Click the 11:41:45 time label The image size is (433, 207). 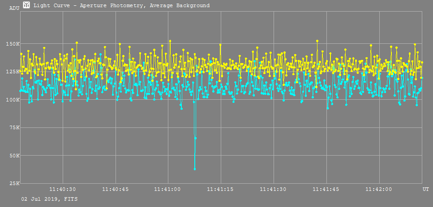[326, 189]
